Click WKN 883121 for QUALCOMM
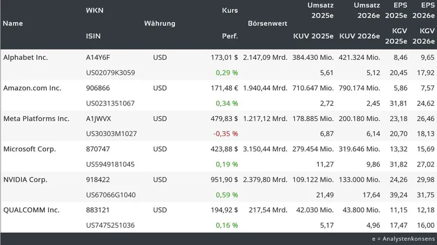The width and height of the screenshot is (437, 245). point(98,210)
